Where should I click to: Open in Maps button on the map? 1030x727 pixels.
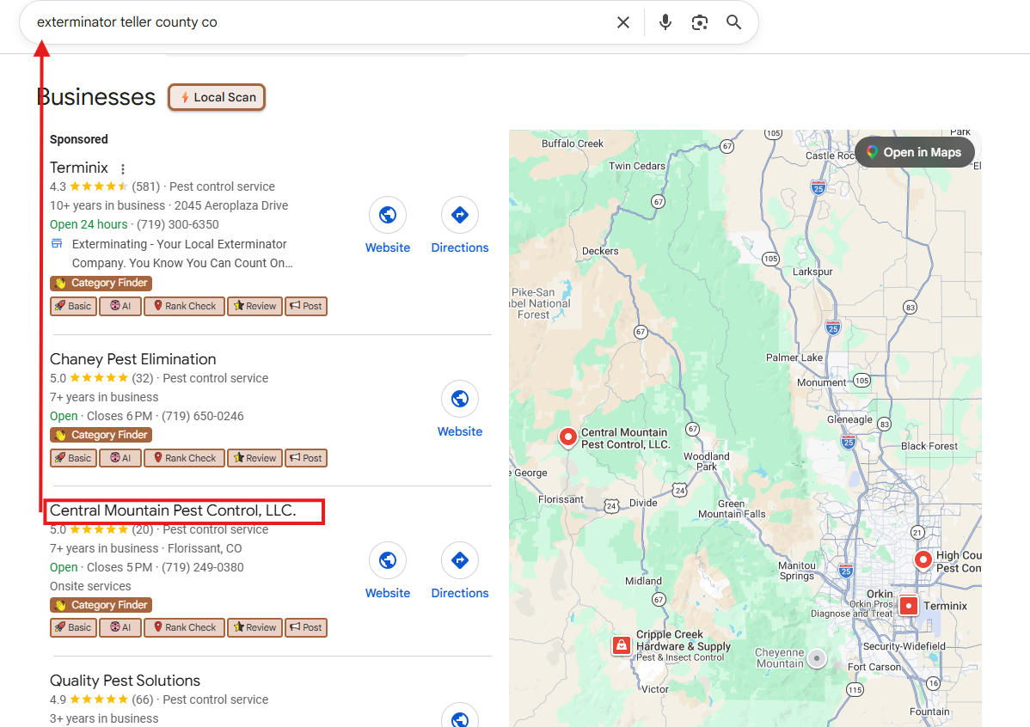coord(914,152)
